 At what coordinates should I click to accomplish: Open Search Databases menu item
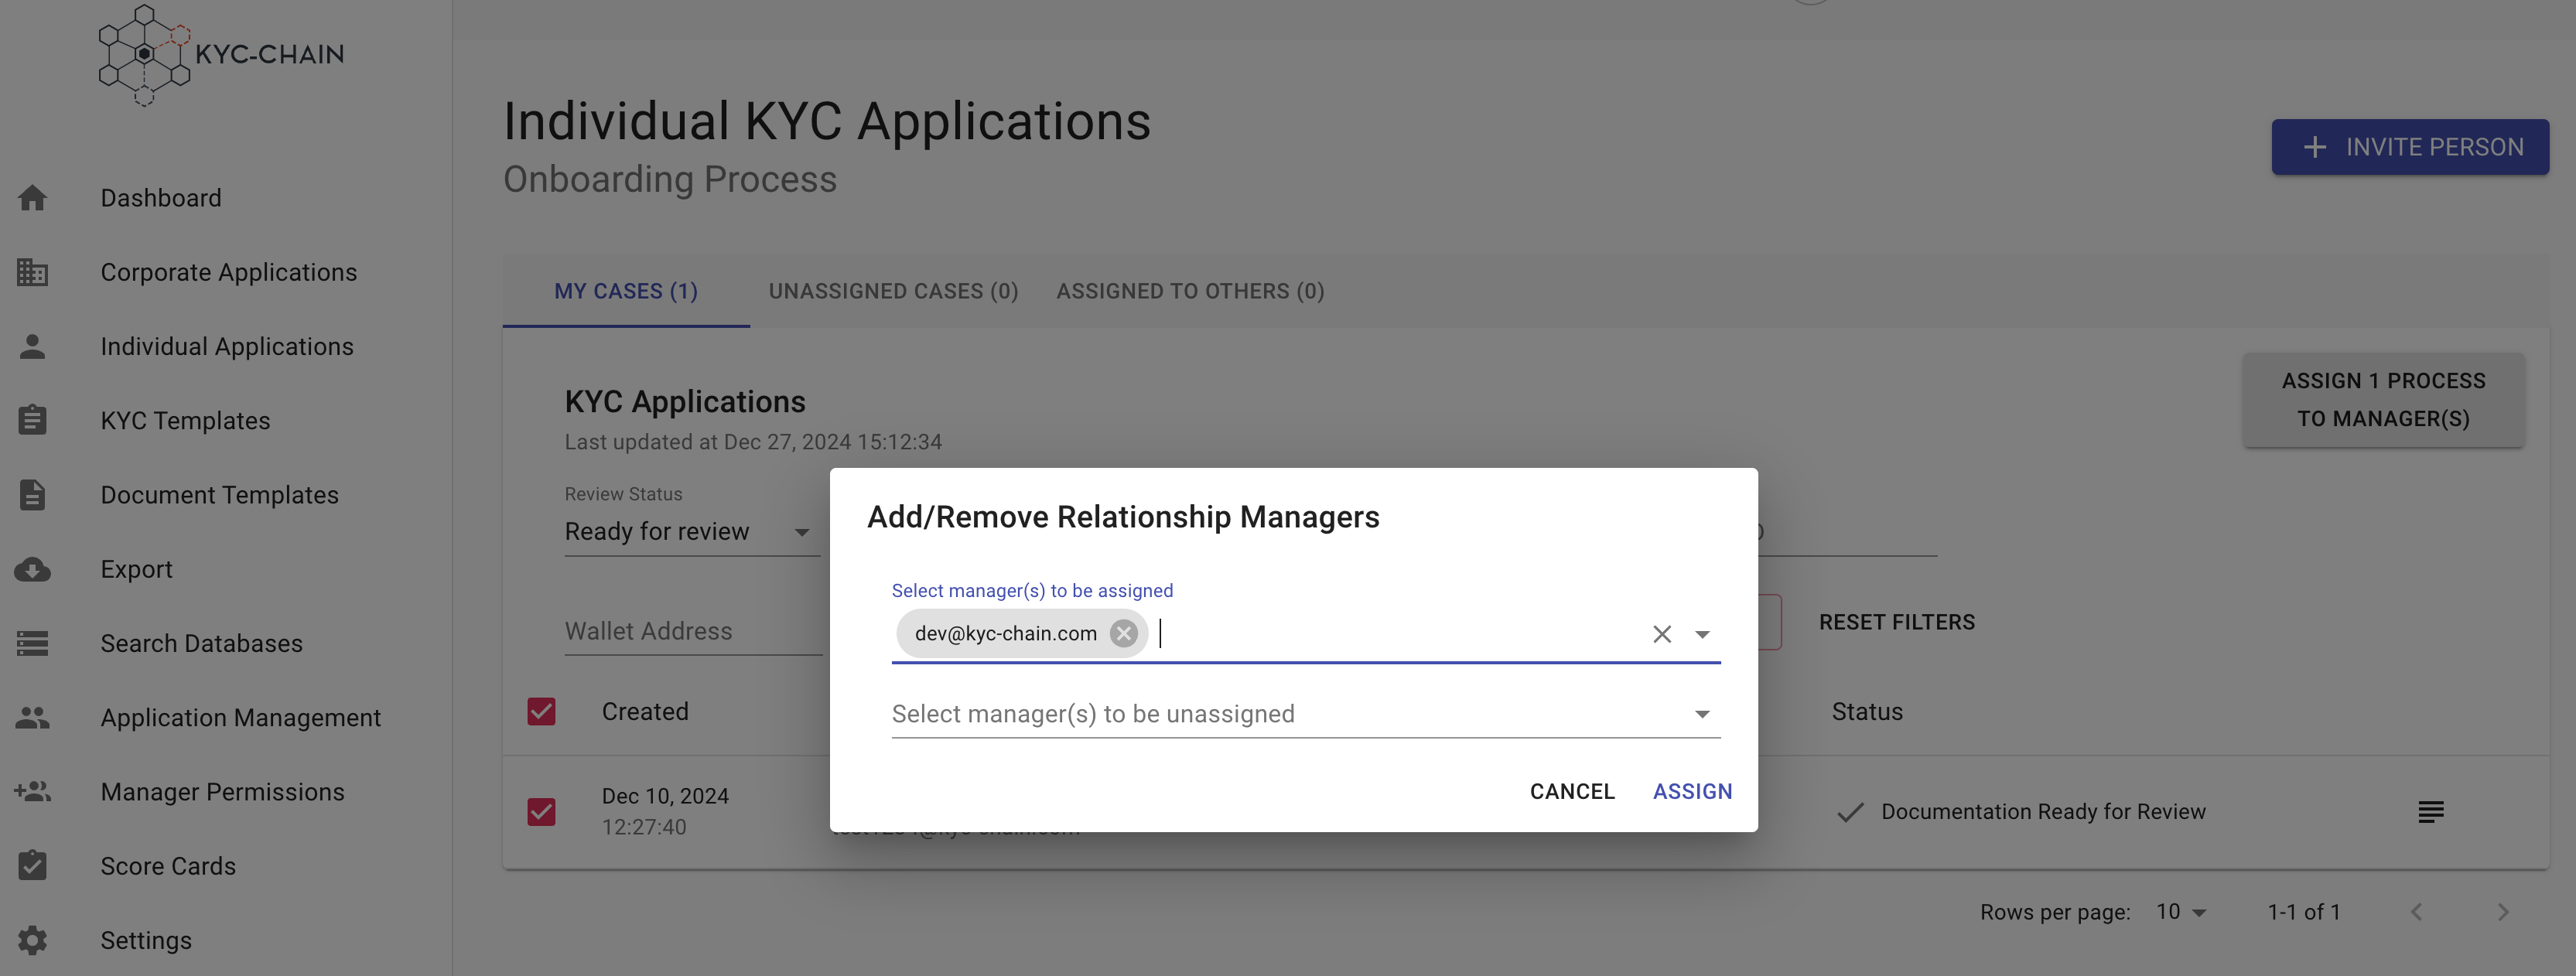[202, 643]
